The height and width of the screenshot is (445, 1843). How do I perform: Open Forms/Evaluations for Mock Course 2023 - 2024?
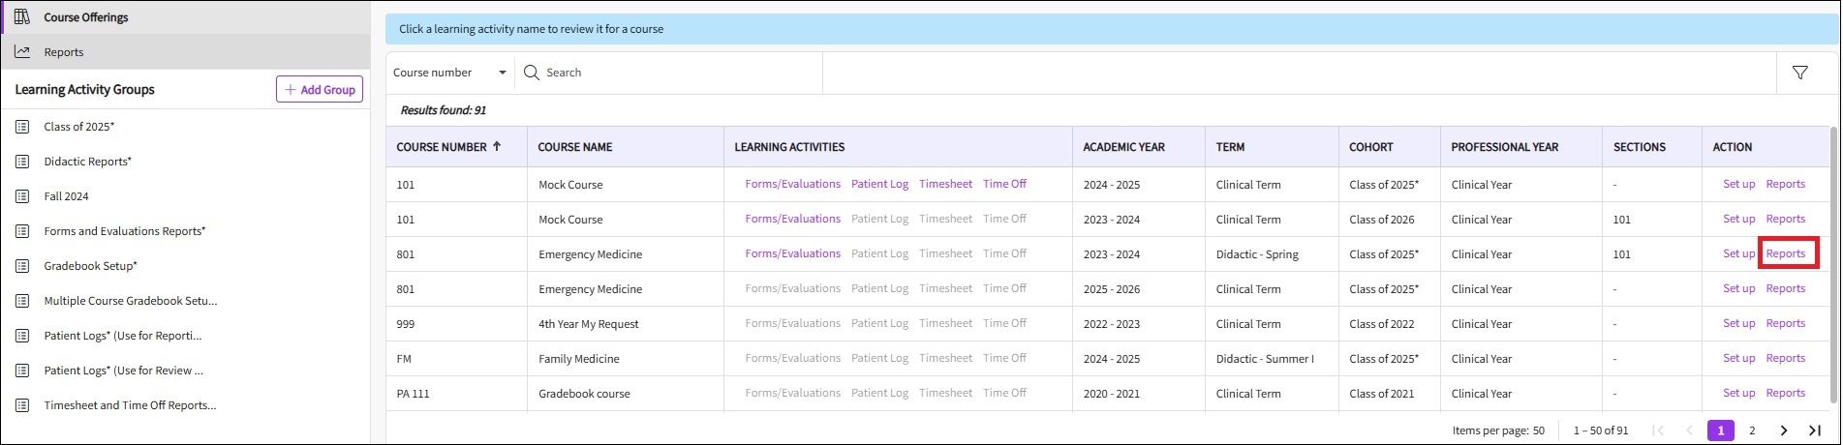click(792, 219)
